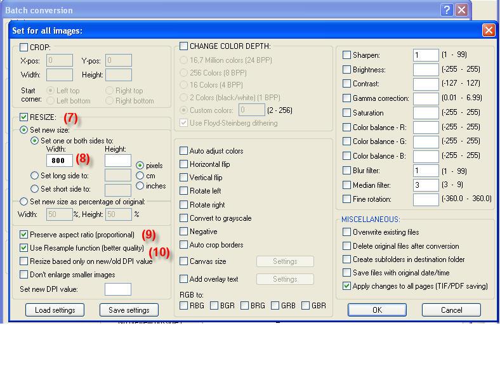Select Set long side to radio
Image resolution: width=500 pixels, height=387 pixels.
click(35, 176)
